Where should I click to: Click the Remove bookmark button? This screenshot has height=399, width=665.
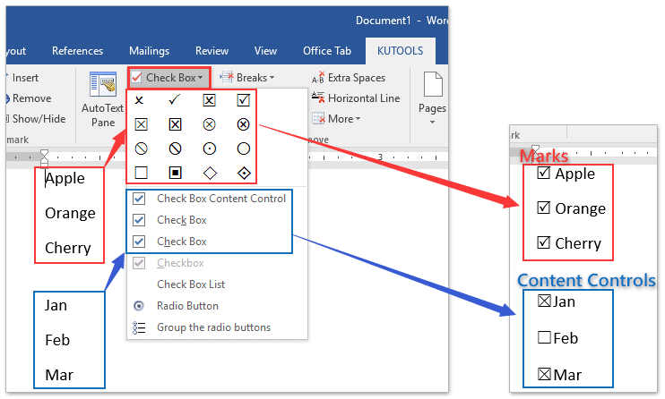[x=29, y=98]
